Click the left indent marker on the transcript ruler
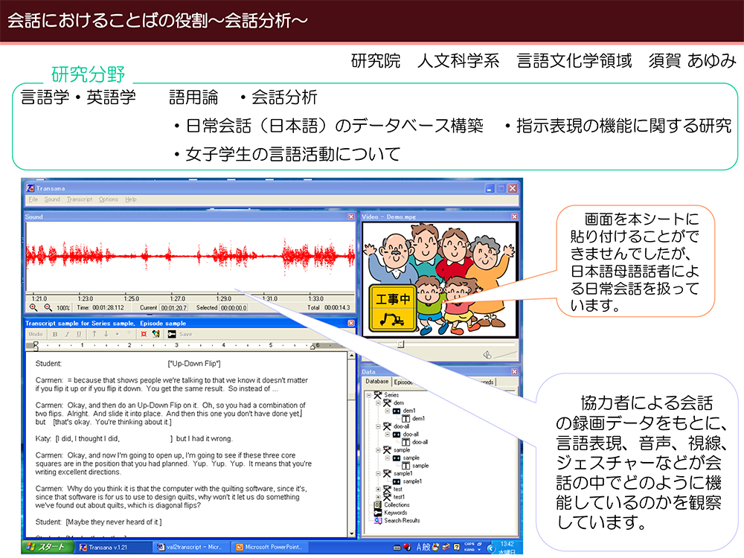Image resolution: width=744 pixels, height=558 pixels. click(36, 345)
